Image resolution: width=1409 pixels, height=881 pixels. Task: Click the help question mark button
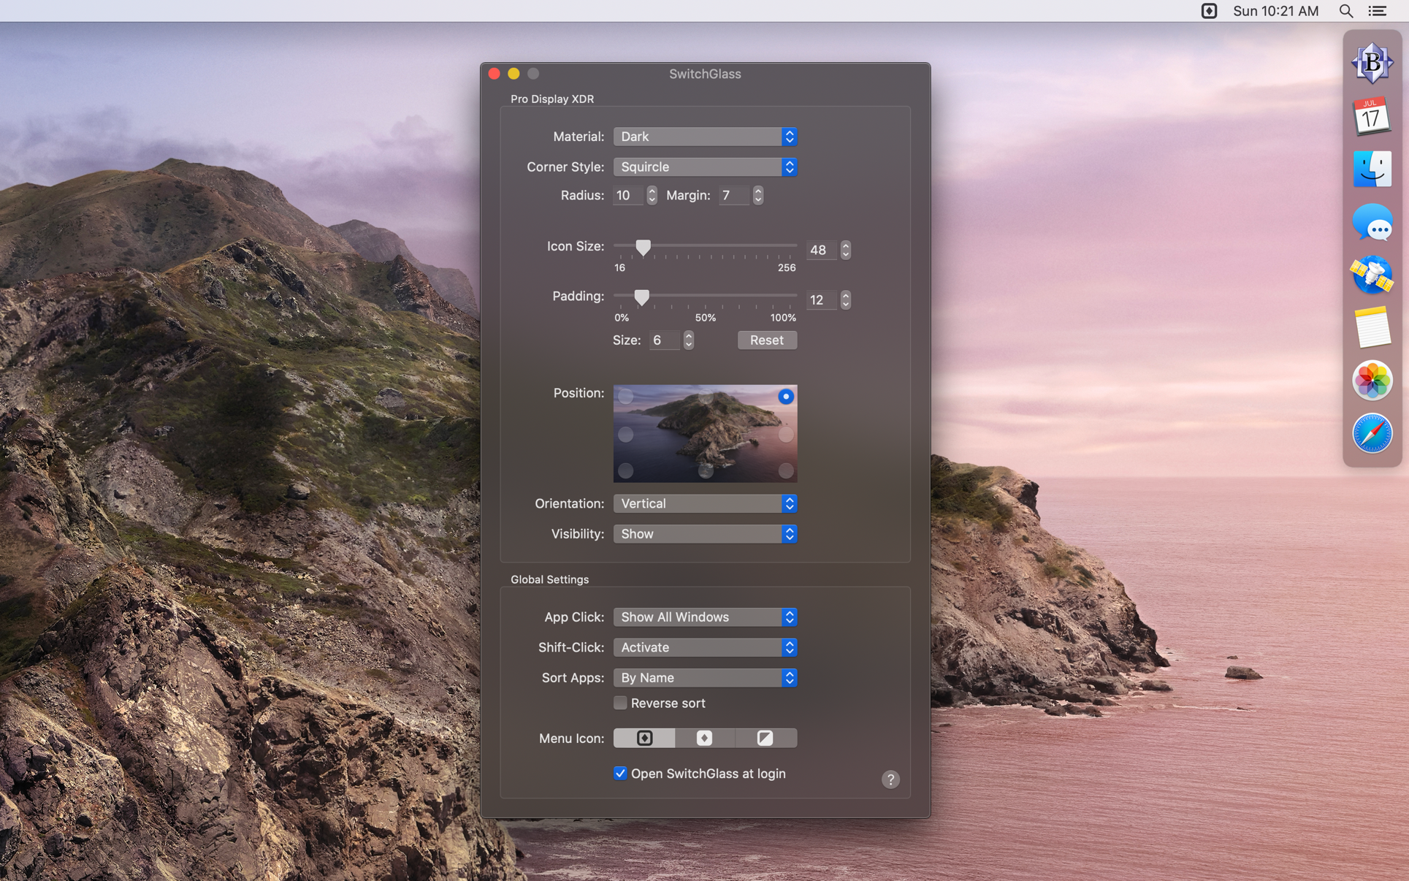(x=890, y=779)
